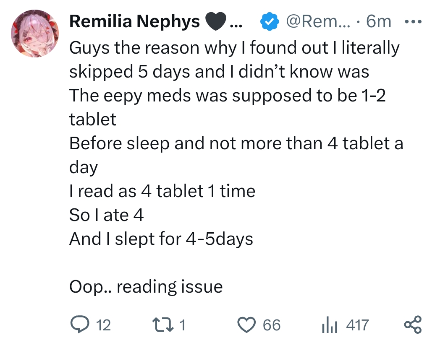Click the 'Oop.. reading issue' text line
This screenshot has width=440, height=348.
pos(146,287)
